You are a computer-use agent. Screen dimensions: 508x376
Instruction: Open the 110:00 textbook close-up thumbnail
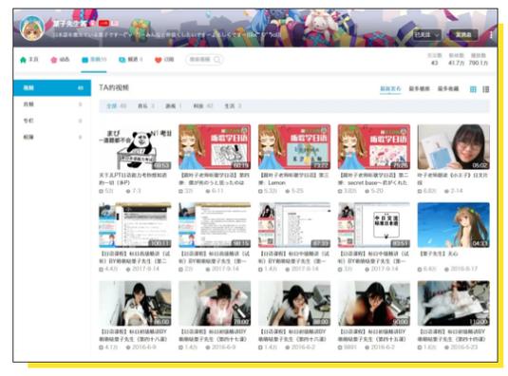pos(454,304)
